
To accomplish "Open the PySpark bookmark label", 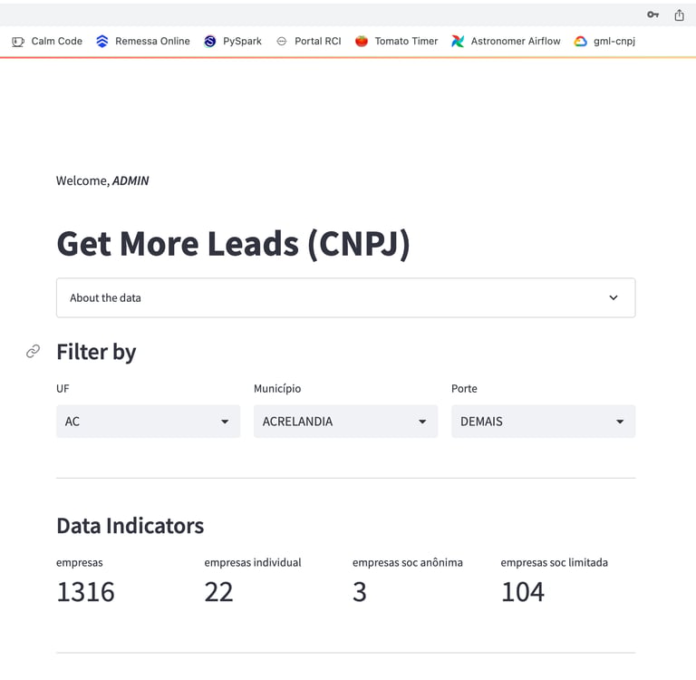I will coord(242,42).
